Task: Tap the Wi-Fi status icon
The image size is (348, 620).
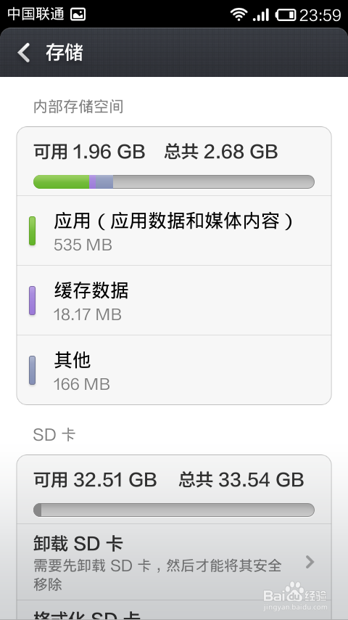Action: click(239, 15)
